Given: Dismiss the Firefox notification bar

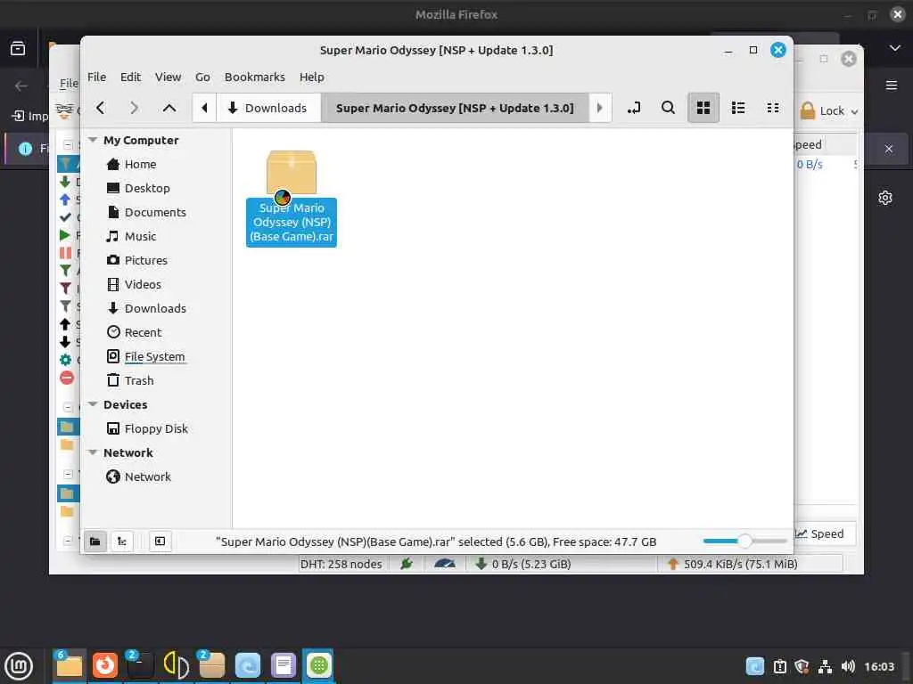Looking at the screenshot, I should (889, 149).
